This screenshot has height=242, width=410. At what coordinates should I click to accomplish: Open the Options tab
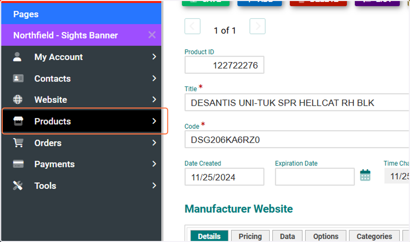click(x=326, y=236)
